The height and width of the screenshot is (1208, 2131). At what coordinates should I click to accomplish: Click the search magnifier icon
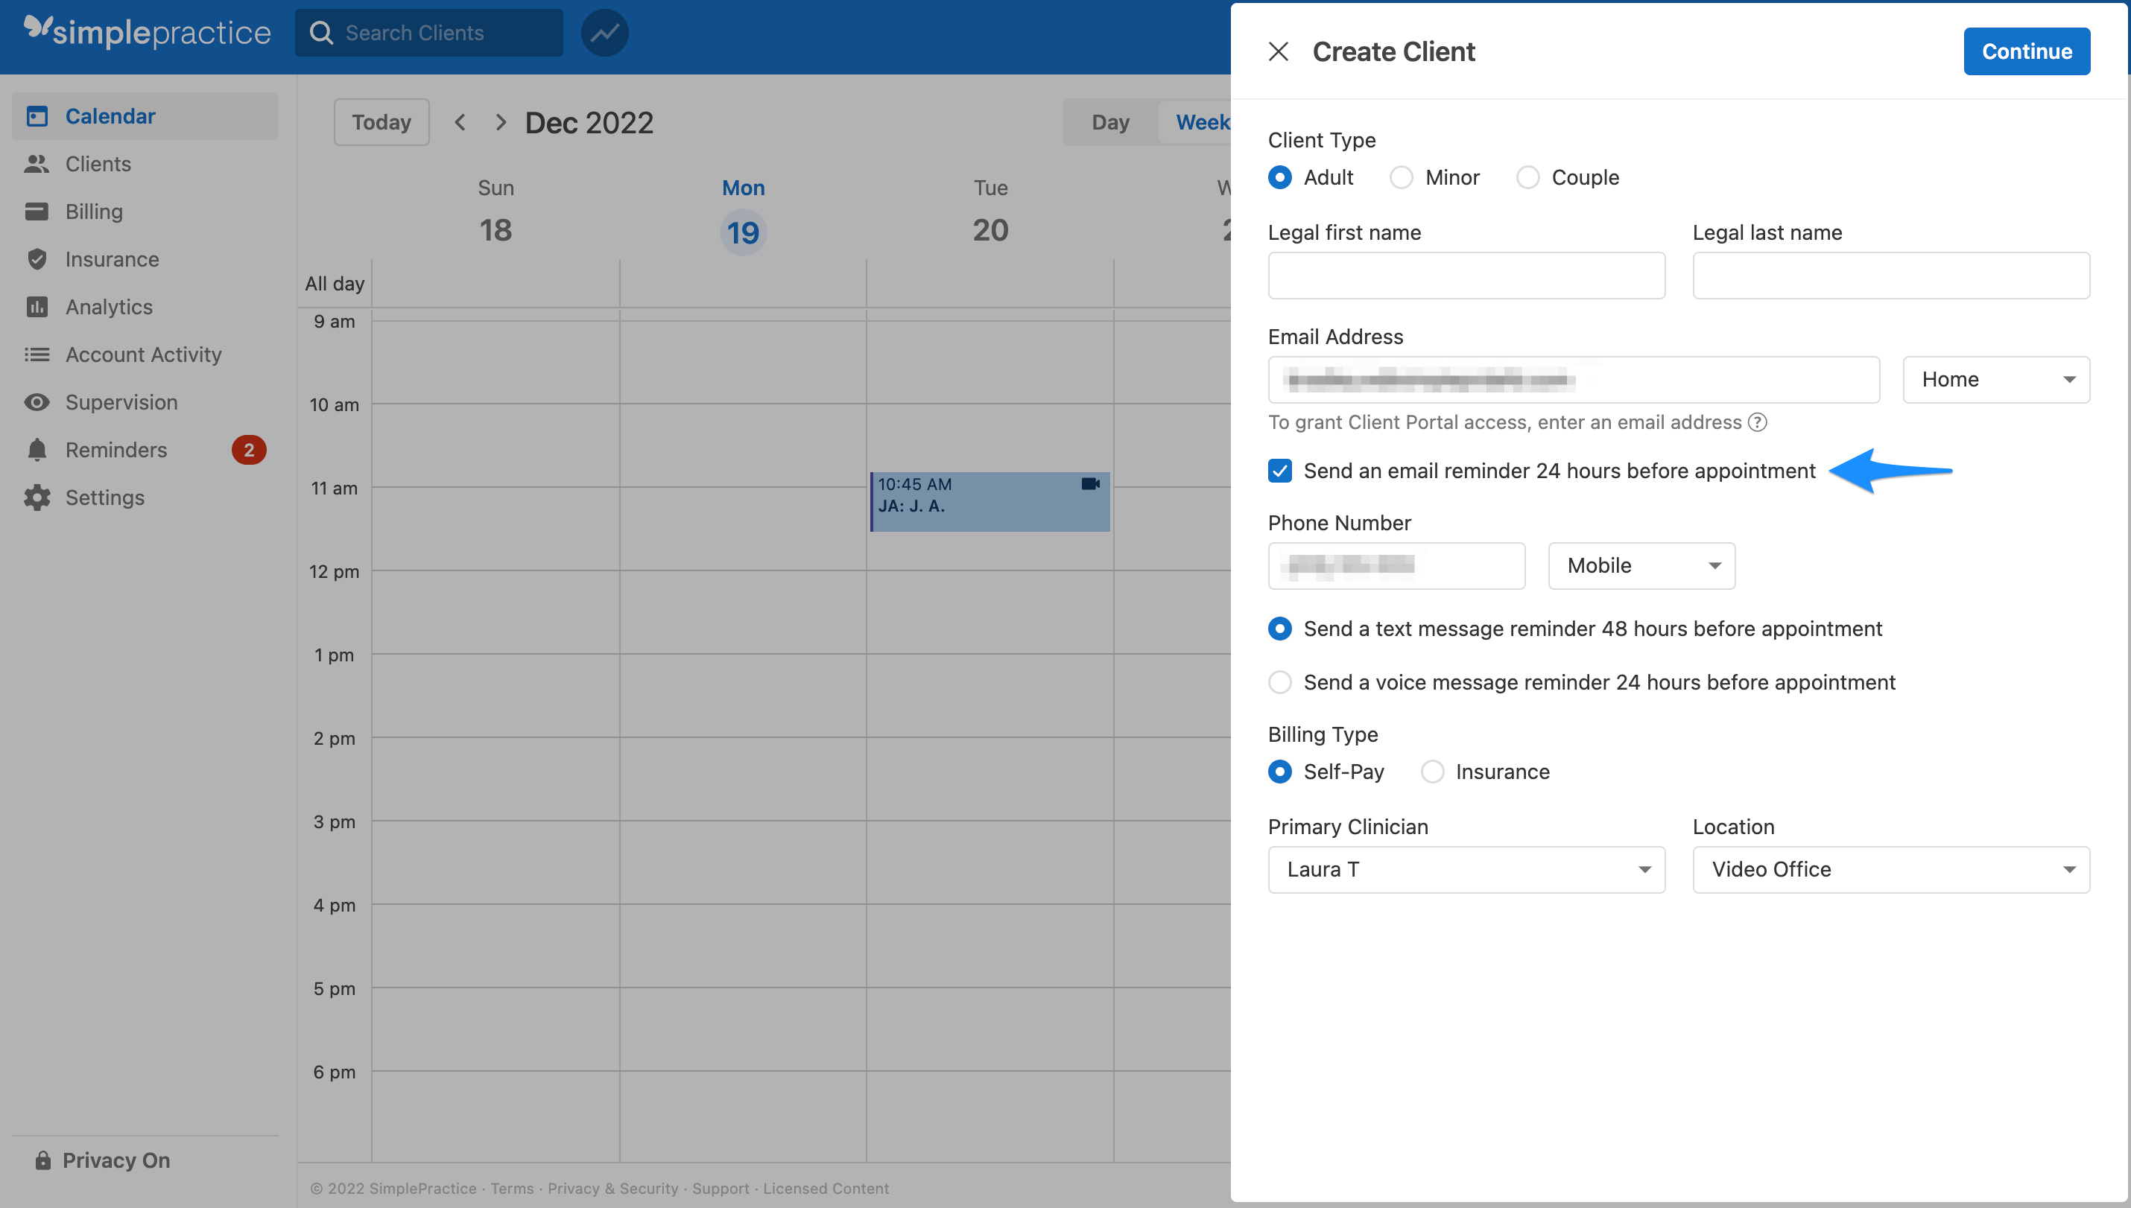click(321, 34)
